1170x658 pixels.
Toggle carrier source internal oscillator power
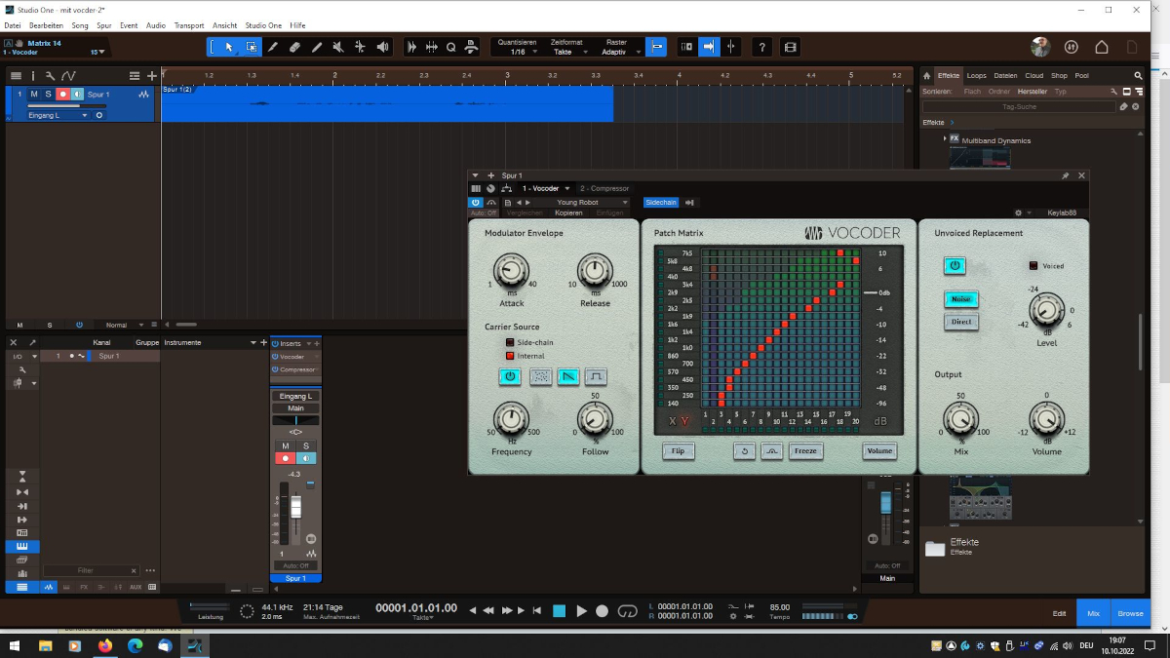(x=510, y=376)
